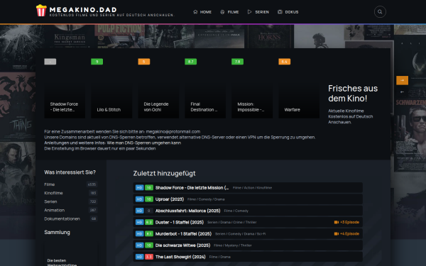Click the Zuletzt hinzugefügt heading

[165, 174]
